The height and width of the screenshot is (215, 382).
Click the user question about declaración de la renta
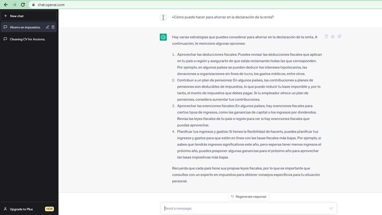pos(223,17)
